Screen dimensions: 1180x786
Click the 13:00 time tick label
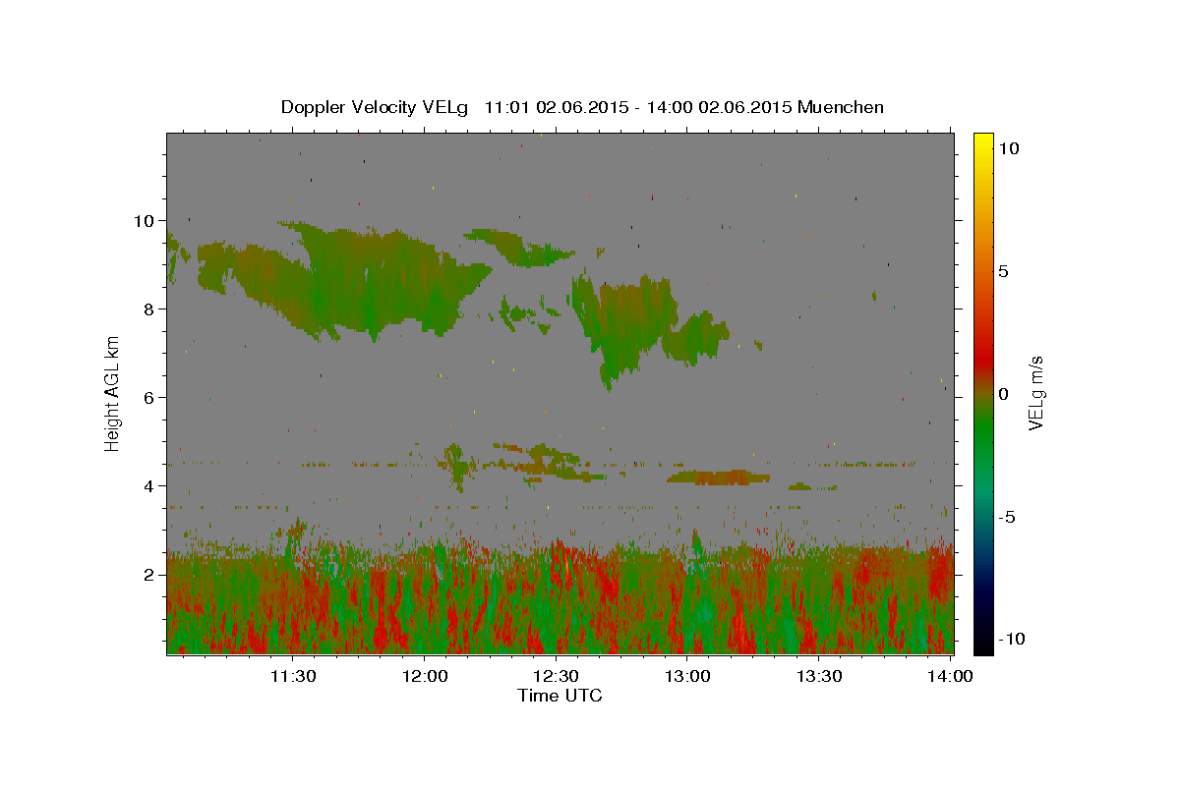point(687,676)
